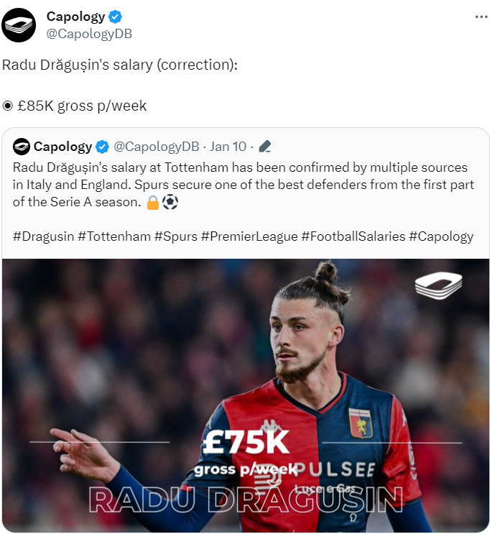Click the quoted tweet's @CapologyDB handle
Screen dimensions: 490x539
[x=157, y=147]
